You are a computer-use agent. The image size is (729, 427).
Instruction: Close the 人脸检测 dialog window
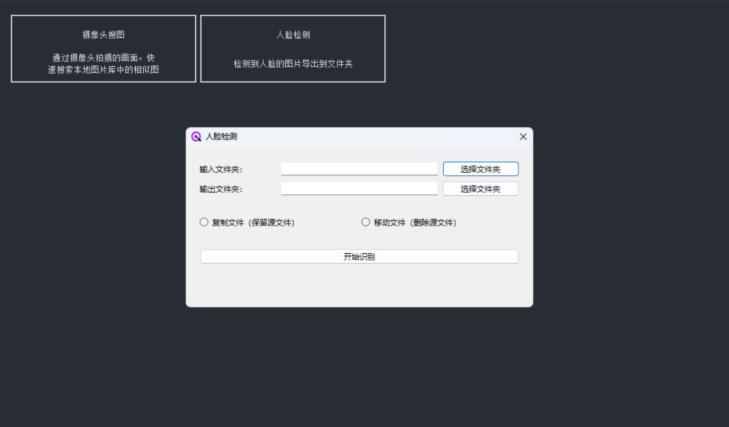coord(524,136)
